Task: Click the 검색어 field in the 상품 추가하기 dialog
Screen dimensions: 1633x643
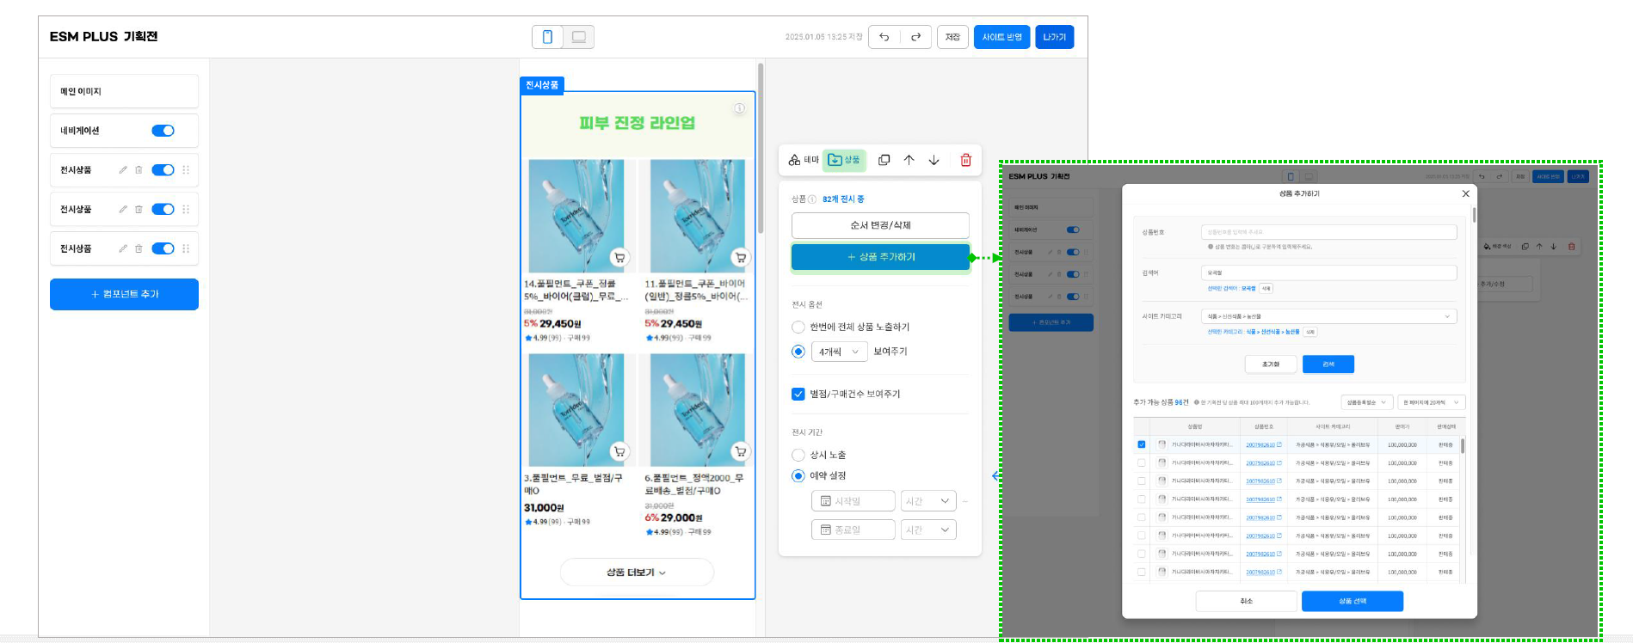Action: pos(1328,273)
